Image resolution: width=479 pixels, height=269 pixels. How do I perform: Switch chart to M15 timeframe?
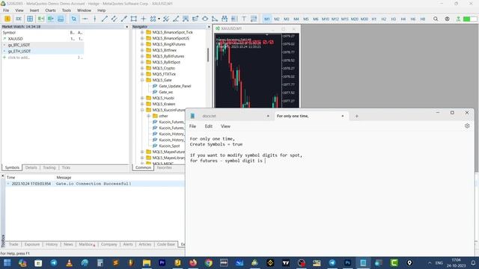pyautogui.click(x=344, y=19)
